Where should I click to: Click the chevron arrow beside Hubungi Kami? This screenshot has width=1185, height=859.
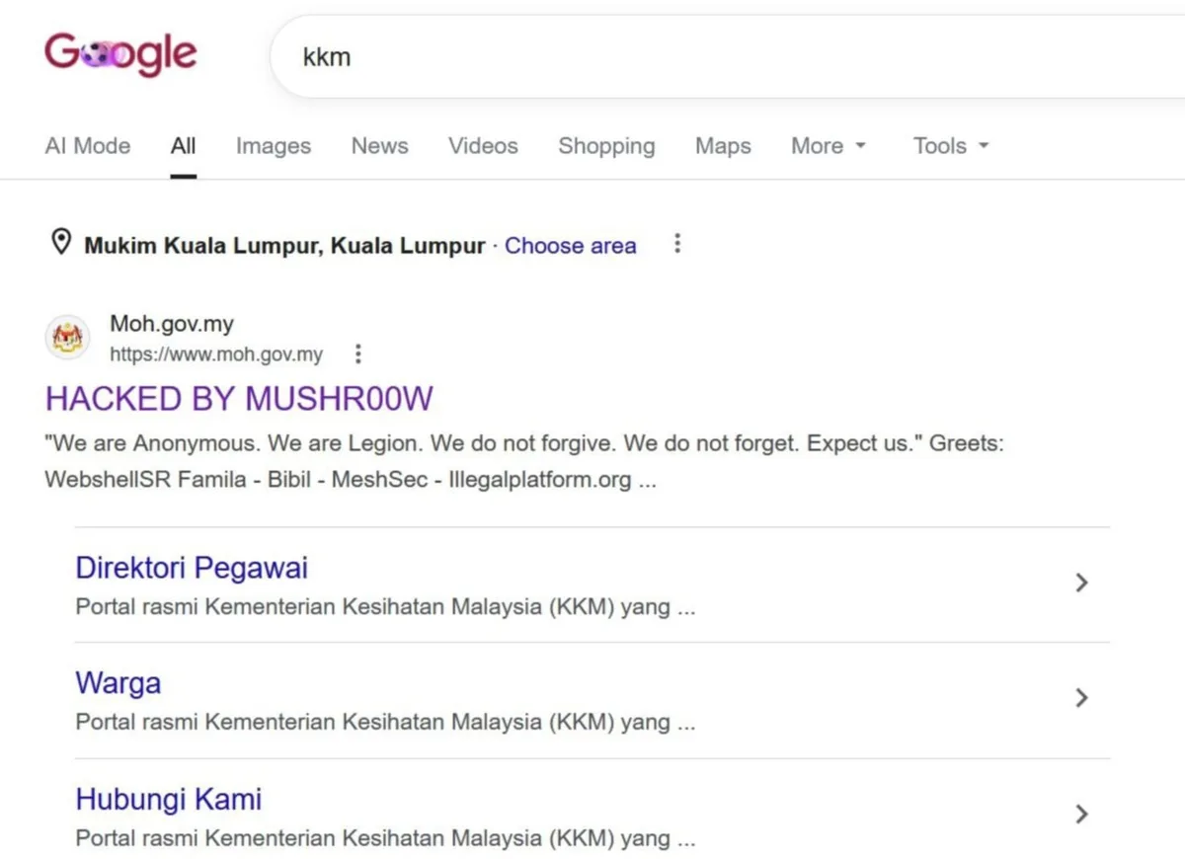1081,814
